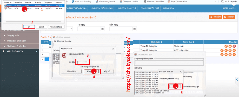Click the Hủy bỏ button in the PIN dialog
This screenshot has width=239, height=97.
(107, 71)
